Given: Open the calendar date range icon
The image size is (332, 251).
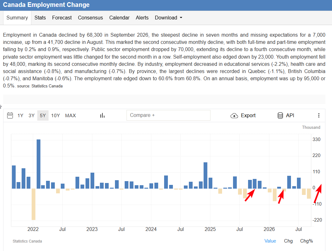Looking at the screenshot, I should (10, 115).
